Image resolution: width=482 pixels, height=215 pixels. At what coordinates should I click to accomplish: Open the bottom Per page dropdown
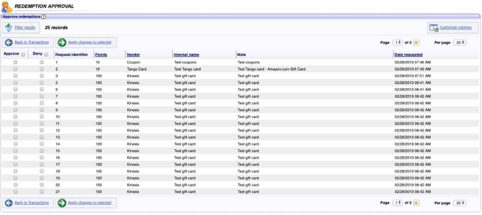(x=460, y=203)
